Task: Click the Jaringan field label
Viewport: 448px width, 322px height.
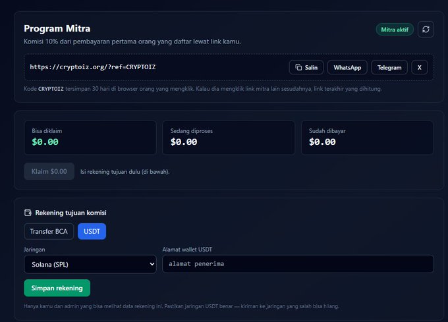Action: click(x=34, y=250)
